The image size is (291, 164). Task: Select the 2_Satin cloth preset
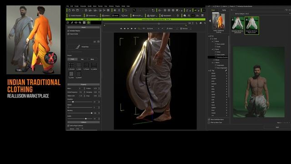tap(79, 66)
